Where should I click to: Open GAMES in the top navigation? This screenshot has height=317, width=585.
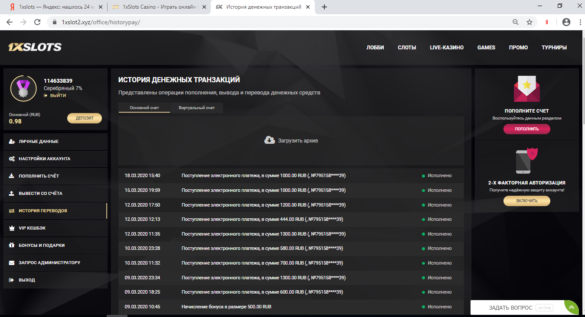(x=486, y=48)
